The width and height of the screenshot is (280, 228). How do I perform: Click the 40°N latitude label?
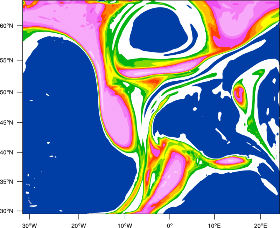pyautogui.click(x=7, y=152)
